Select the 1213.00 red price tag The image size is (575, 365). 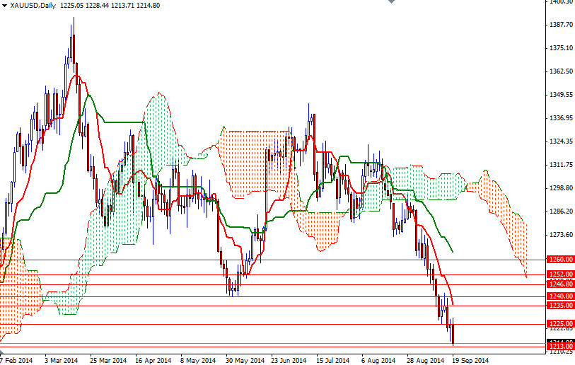(x=561, y=347)
